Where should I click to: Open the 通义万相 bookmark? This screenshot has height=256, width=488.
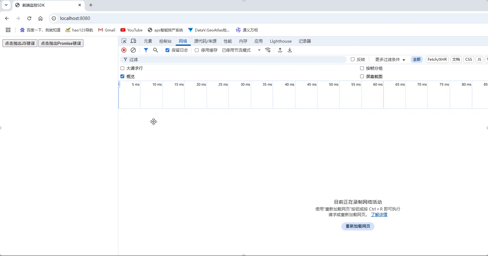[247, 30]
